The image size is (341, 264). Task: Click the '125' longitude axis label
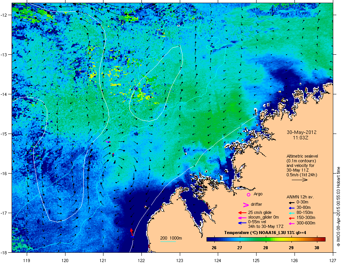point(256,261)
